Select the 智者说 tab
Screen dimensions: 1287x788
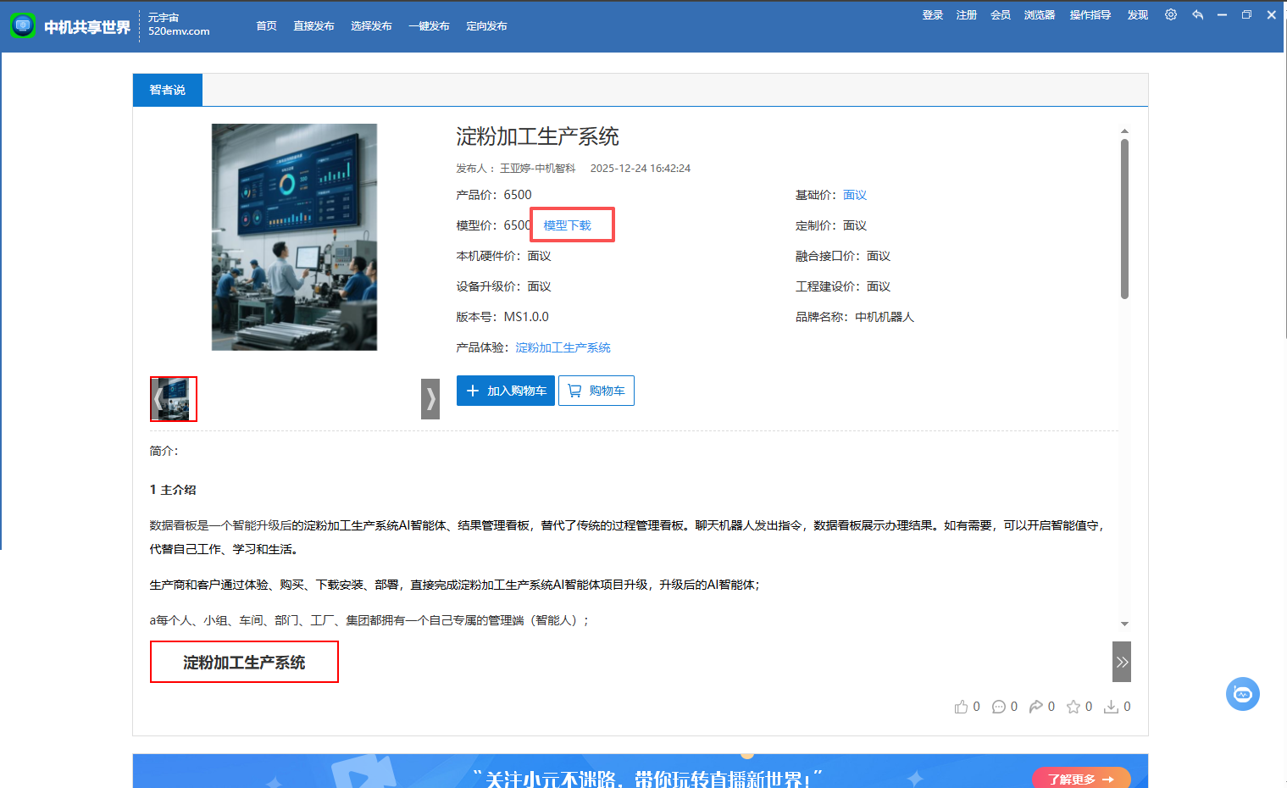168,90
